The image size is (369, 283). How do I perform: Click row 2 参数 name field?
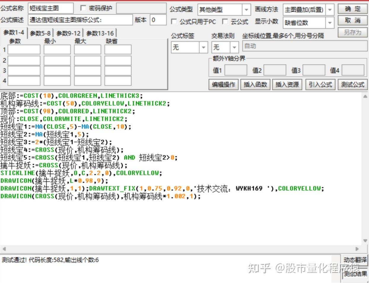pos(24,60)
